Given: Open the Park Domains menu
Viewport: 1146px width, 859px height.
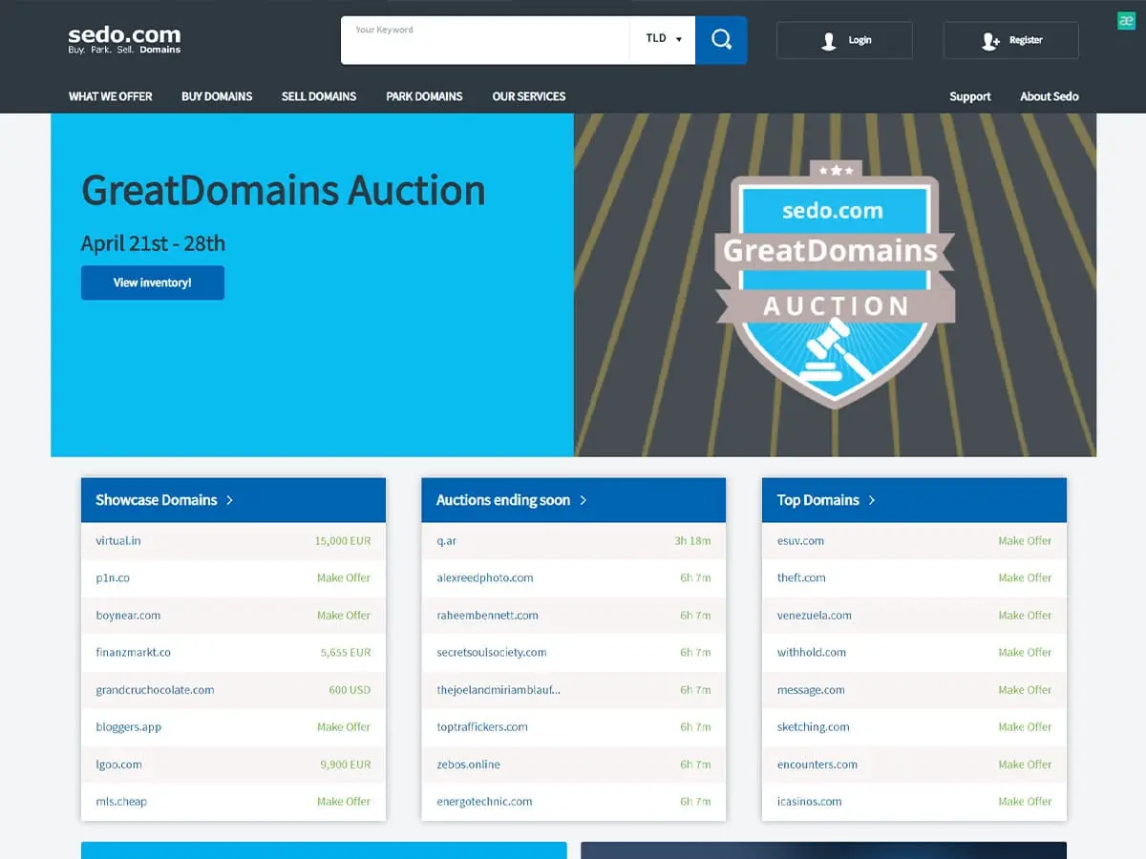Looking at the screenshot, I should click(424, 96).
